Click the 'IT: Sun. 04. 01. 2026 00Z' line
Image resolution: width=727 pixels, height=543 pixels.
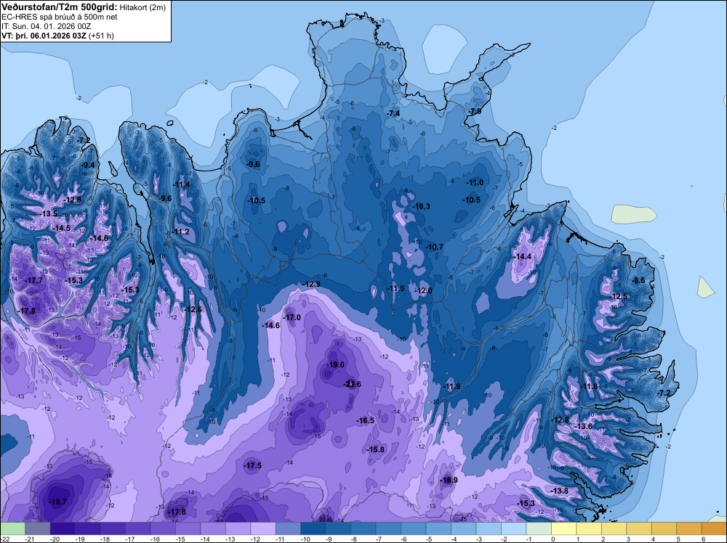47,26
